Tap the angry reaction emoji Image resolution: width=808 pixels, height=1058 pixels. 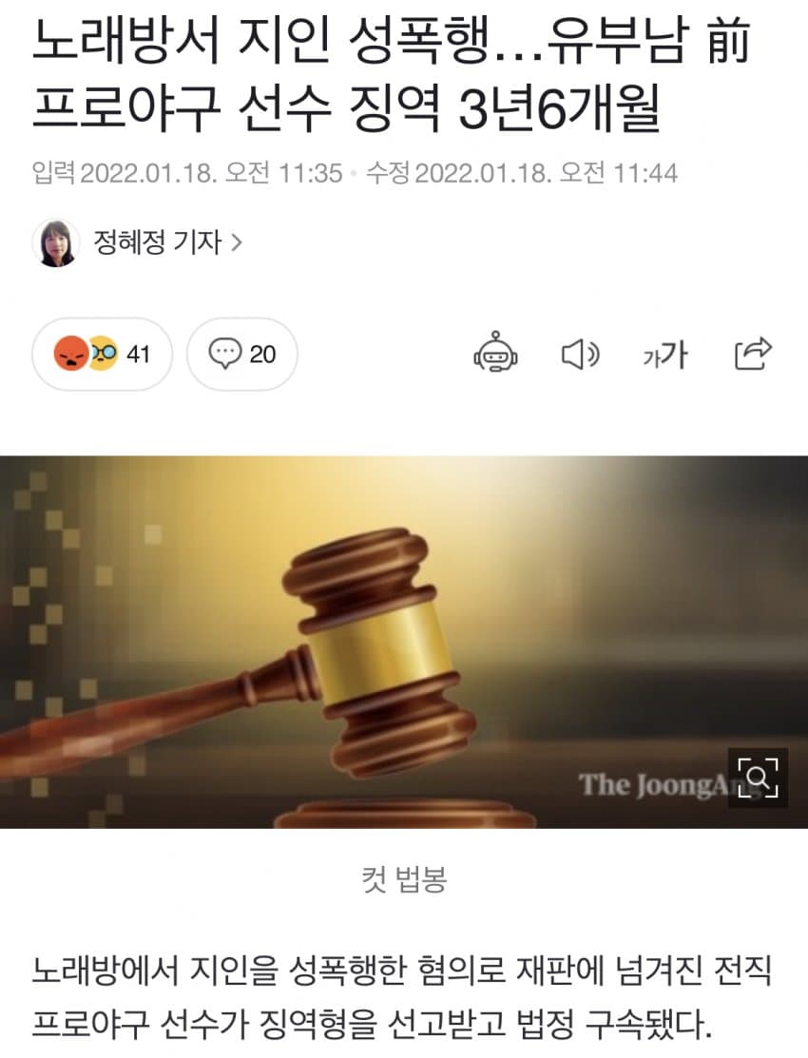70,354
